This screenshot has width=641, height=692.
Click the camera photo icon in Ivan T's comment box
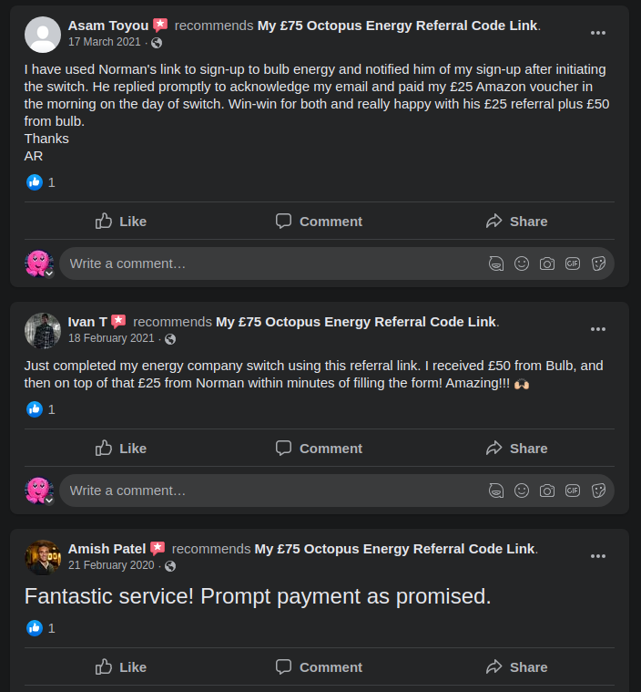(x=547, y=491)
